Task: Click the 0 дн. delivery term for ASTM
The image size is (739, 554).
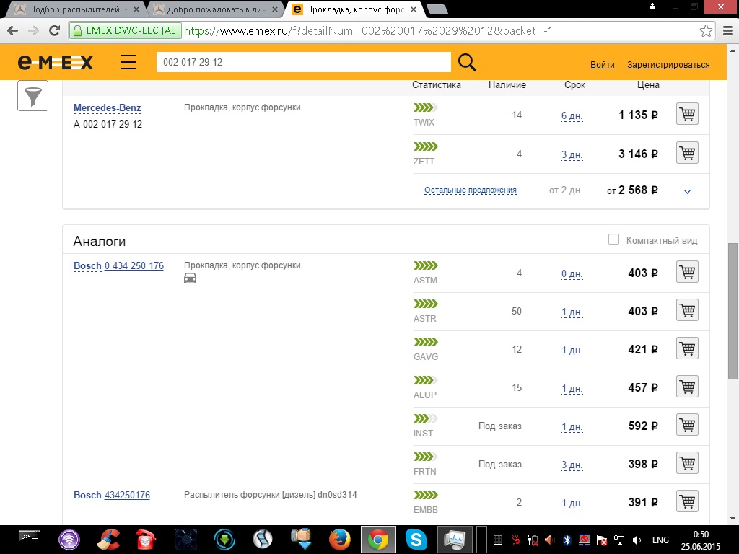Action: click(x=572, y=273)
